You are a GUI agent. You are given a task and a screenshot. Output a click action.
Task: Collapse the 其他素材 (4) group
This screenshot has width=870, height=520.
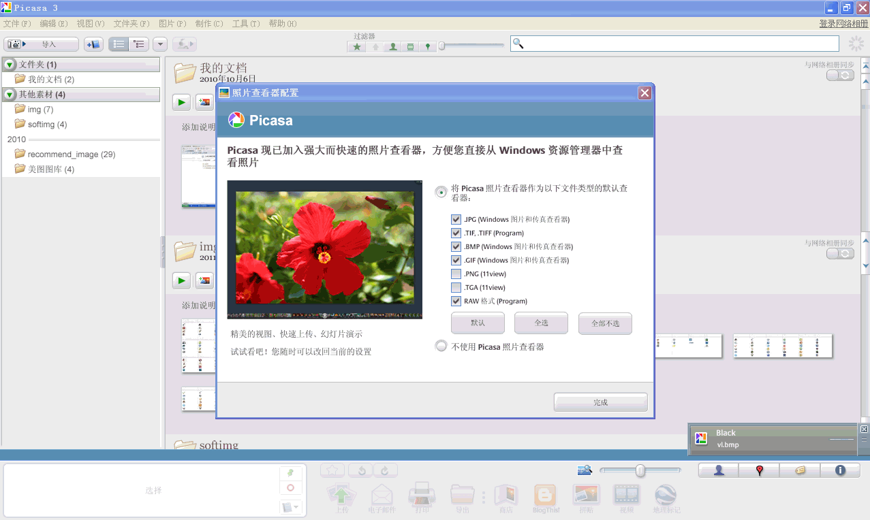pyautogui.click(x=10, y=95)
